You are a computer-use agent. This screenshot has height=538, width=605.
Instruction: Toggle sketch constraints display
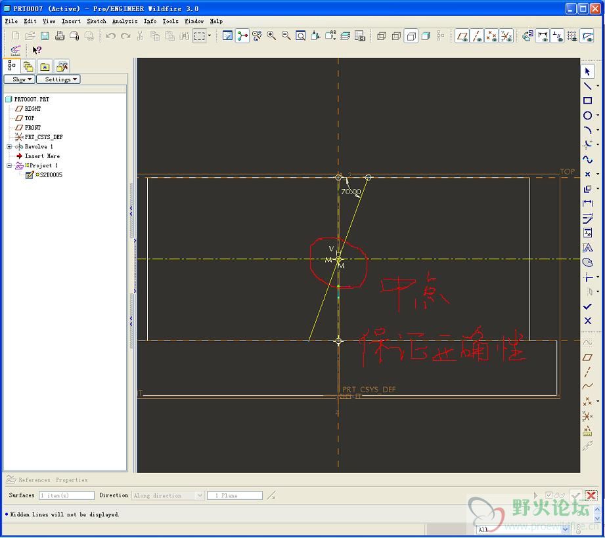558,36
